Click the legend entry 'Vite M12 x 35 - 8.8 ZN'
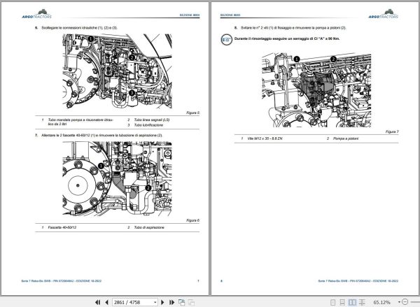This screenshot has height=307, width=420. 265,138
